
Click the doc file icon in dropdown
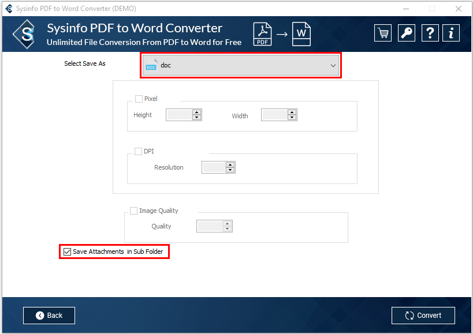pos(151,65)
